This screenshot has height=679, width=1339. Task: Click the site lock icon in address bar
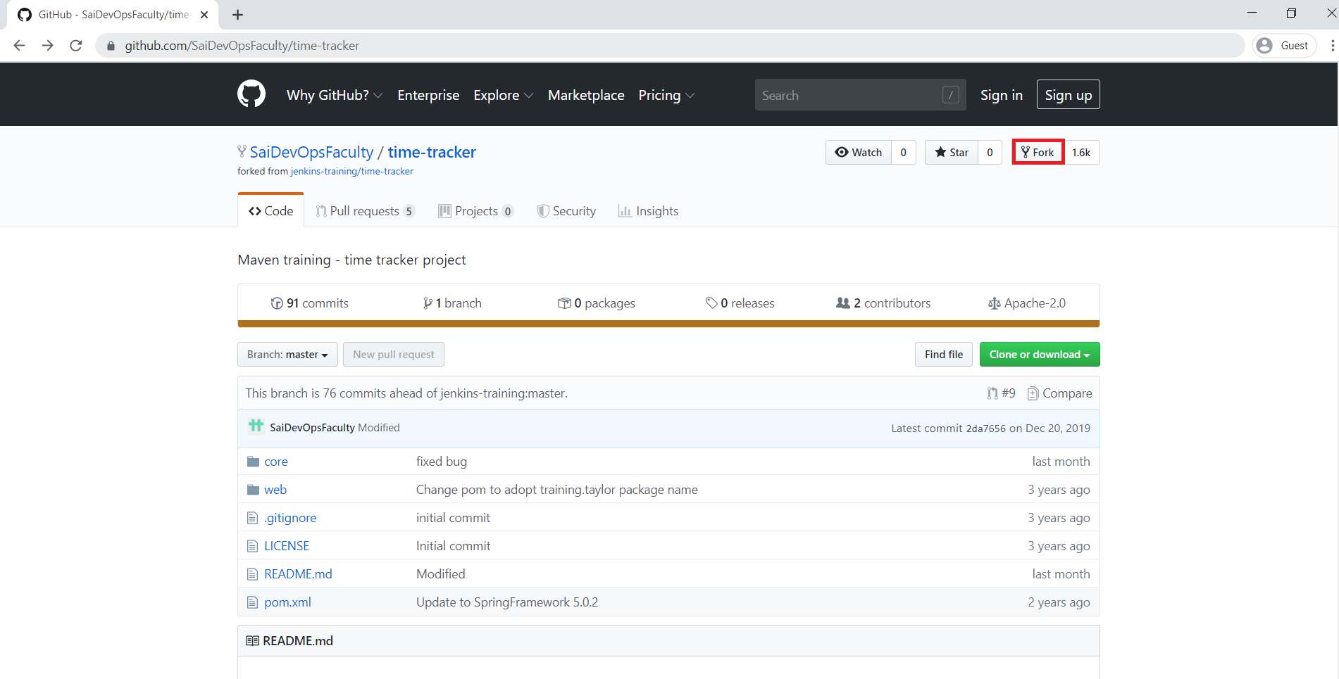pos(111,46)
